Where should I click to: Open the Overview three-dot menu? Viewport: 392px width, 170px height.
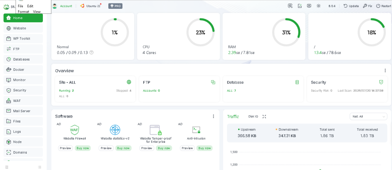pyautogui.click(x=385, y=70)
